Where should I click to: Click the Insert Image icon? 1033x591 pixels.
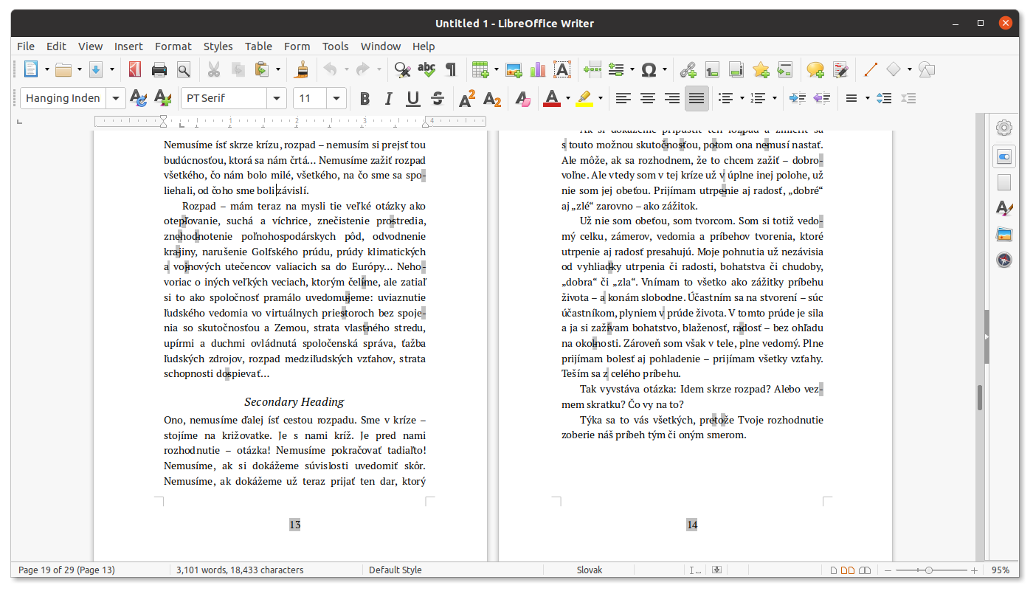pos(514,70)
